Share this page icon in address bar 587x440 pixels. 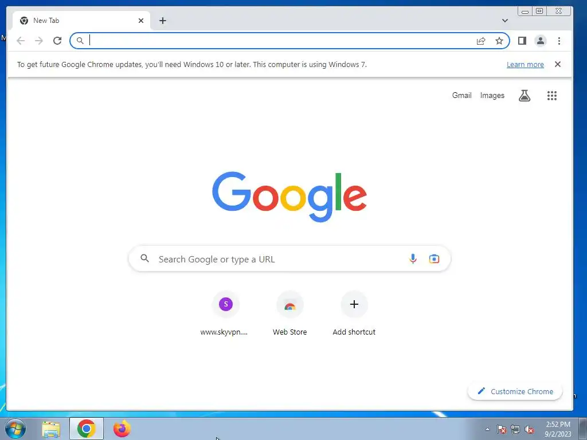[x=481, y=41]
